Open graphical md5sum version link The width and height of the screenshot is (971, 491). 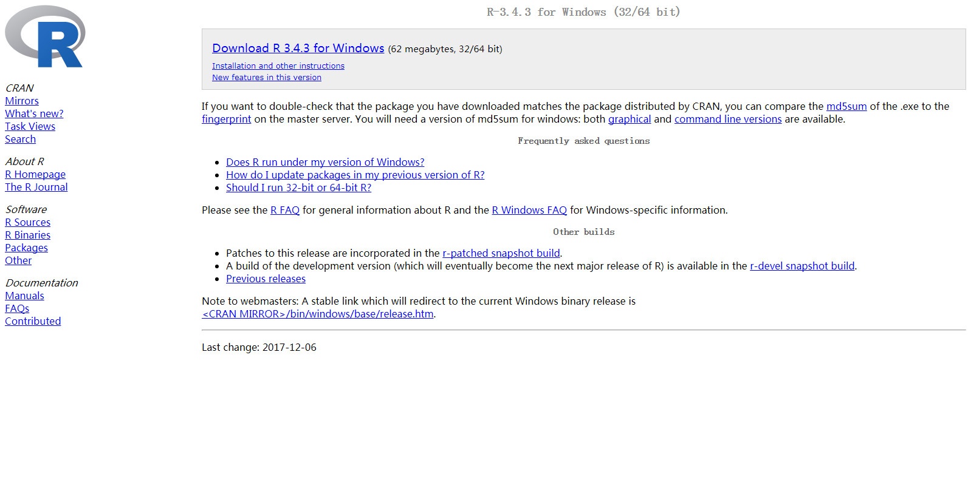[x=630, y=119]
